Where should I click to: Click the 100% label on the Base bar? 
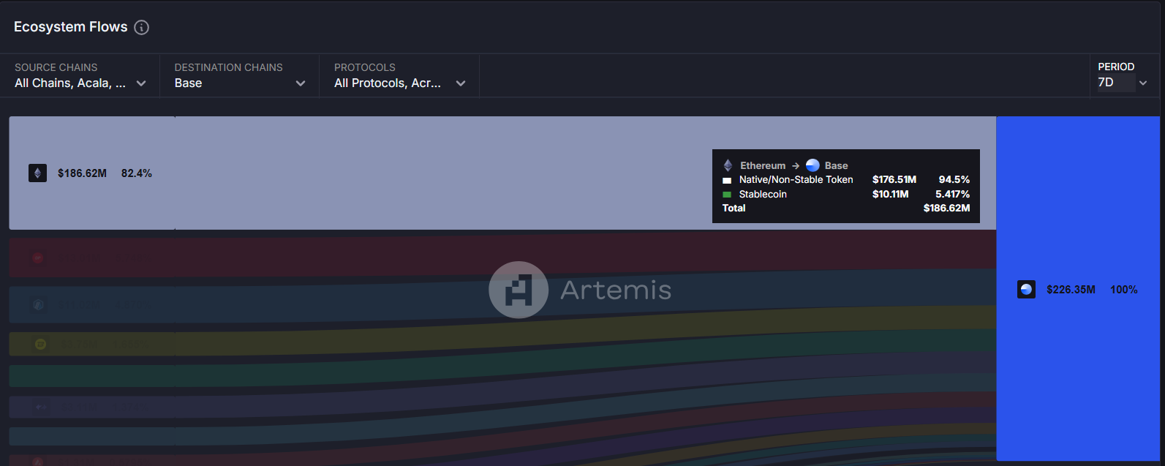point(1124,290)
